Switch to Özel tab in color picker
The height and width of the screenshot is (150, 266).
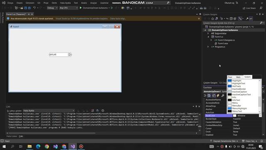pyautogui.click(x=230, y=77)
